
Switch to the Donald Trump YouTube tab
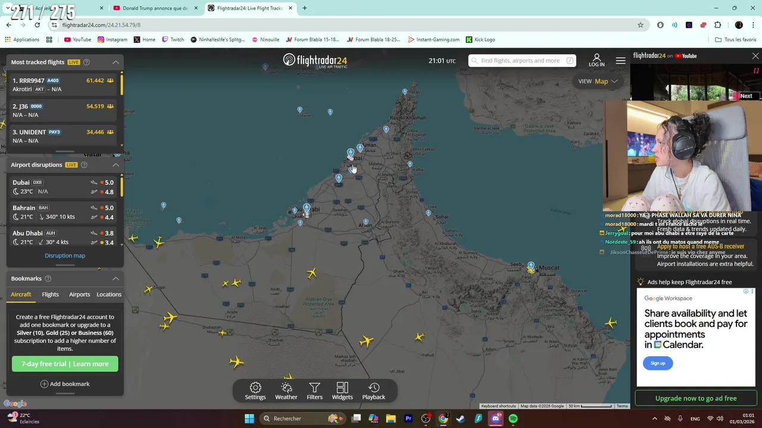coord(155,8)
